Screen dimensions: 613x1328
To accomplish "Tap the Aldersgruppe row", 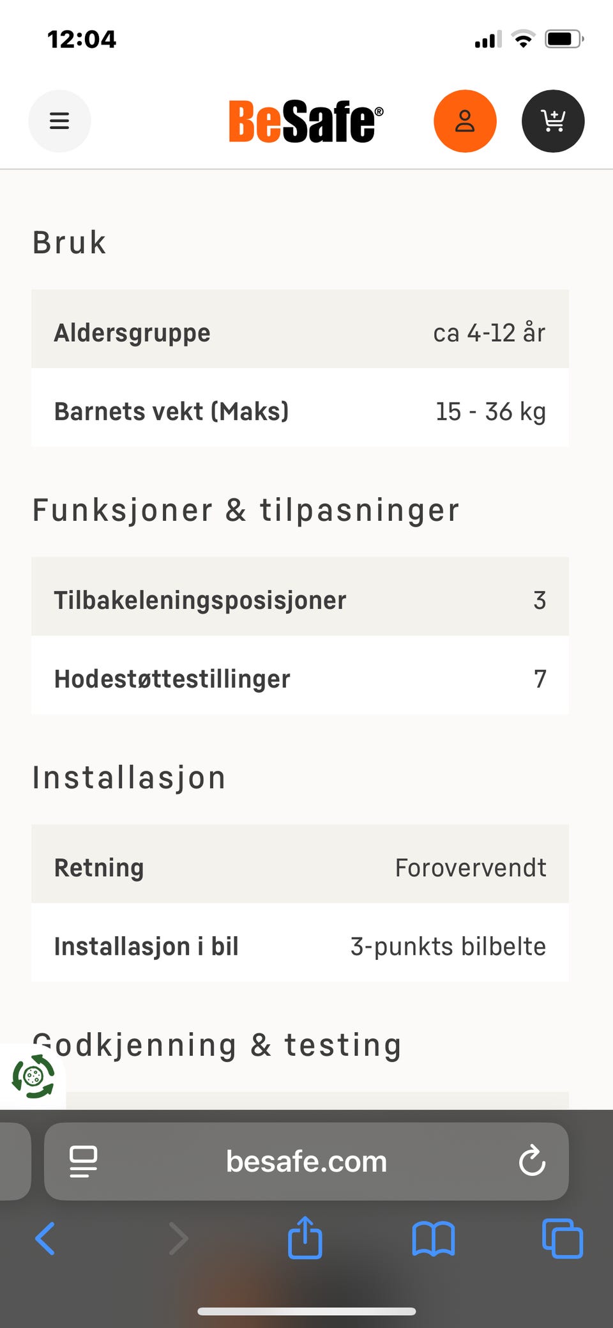I will coord(300,332).
